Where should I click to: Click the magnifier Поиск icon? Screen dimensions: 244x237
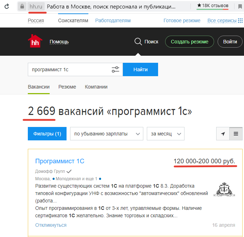138,42
